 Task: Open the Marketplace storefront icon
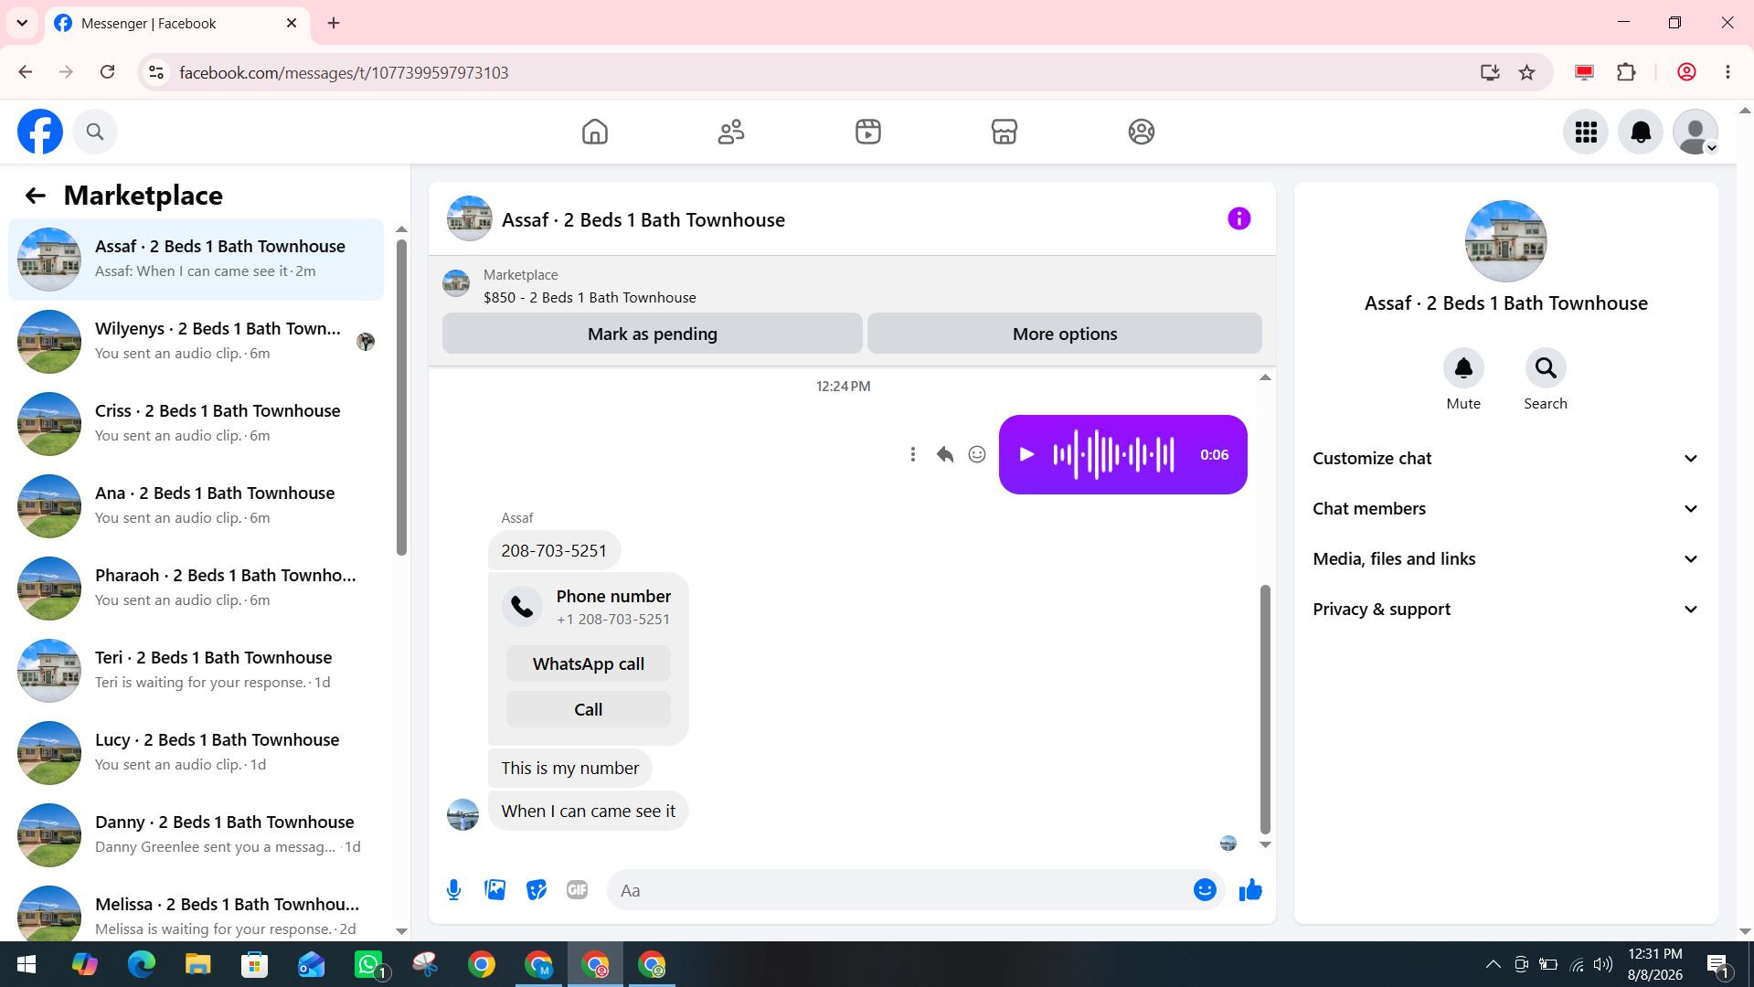(1005, 132)
